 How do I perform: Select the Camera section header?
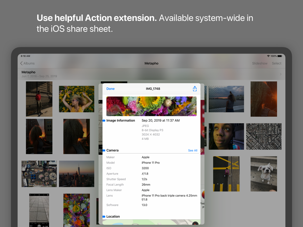pos(112,150)
